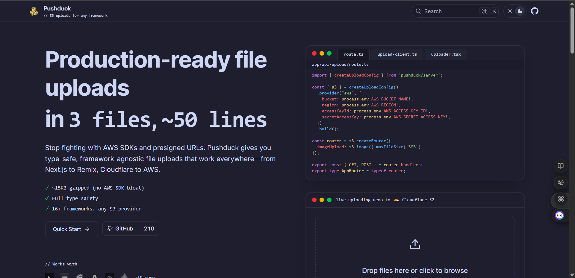Screen dimensions: 575x278
Task: Click the floating command-grid icon
Action: pos(561,199)
